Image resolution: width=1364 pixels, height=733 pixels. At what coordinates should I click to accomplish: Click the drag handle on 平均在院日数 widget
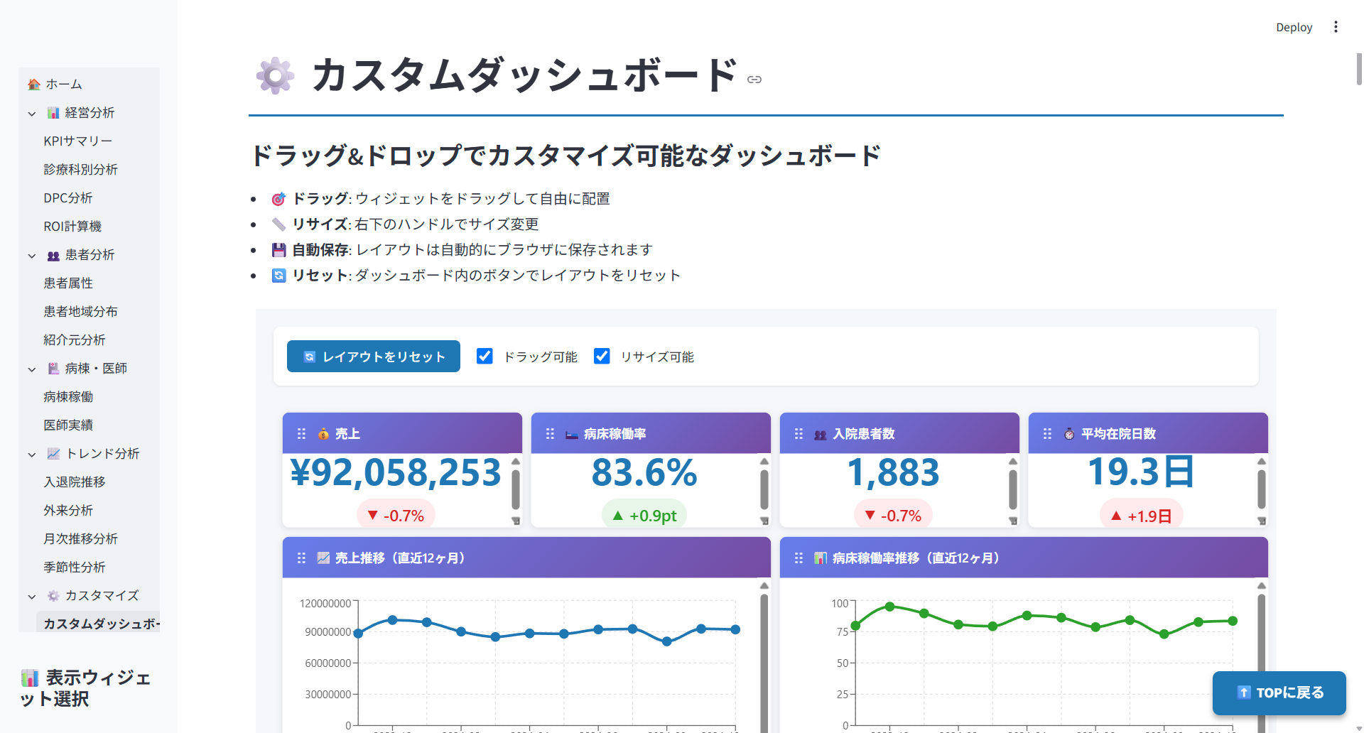pos(1047,434)
